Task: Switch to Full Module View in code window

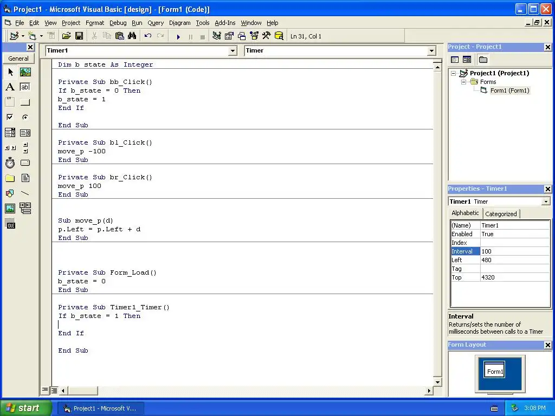Action: [54, 391]
